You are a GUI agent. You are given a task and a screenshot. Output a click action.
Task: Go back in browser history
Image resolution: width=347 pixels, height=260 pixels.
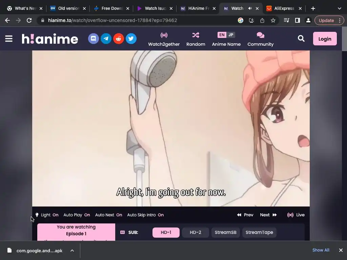point(7,20)
